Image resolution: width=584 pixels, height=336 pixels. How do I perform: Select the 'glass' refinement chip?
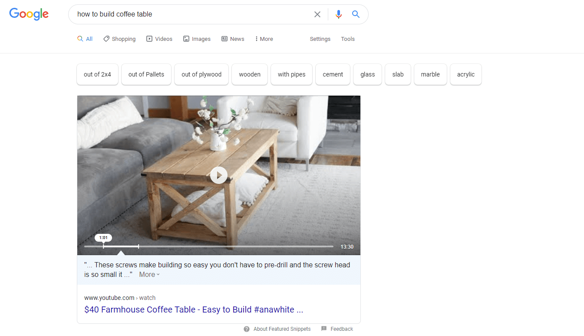pos(367,74)
